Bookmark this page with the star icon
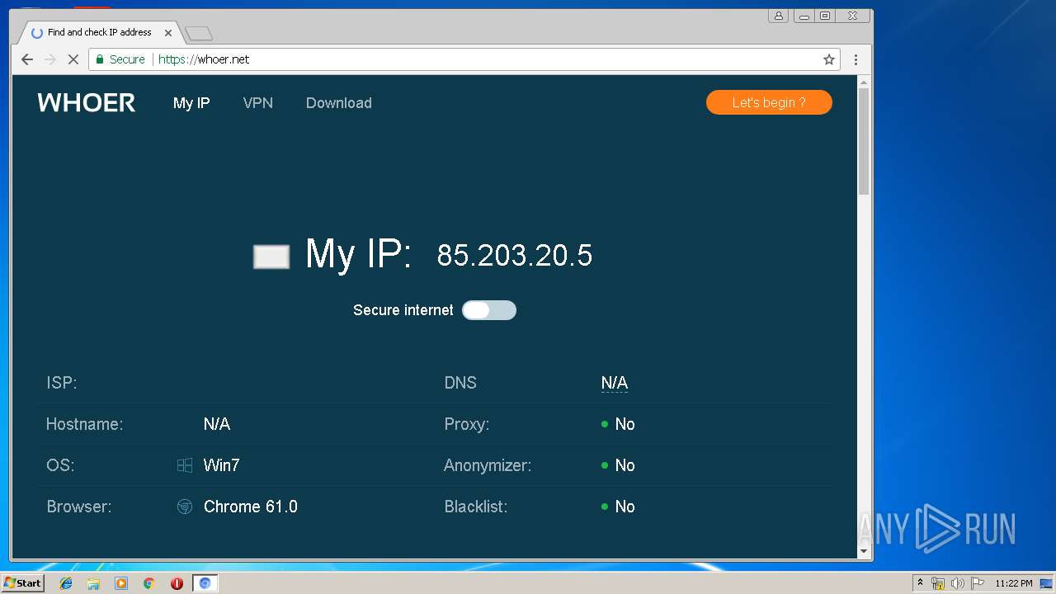The width and height of the screenshot is (1056, 594). 829,59
